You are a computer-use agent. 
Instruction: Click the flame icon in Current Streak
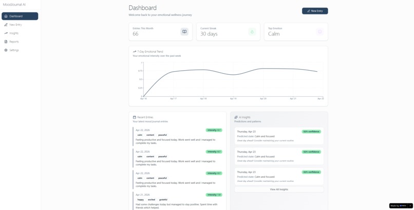coord(252,32)
